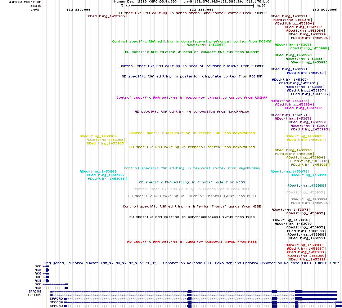Select the Control specific inferior frontal gyrus title
This screenshot has width=342, height=308.
(192, 206)
